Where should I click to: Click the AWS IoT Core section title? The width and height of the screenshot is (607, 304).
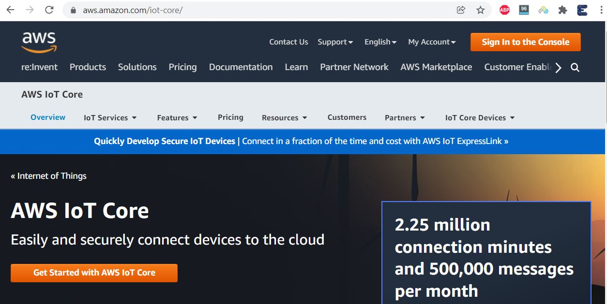point(52,94)
